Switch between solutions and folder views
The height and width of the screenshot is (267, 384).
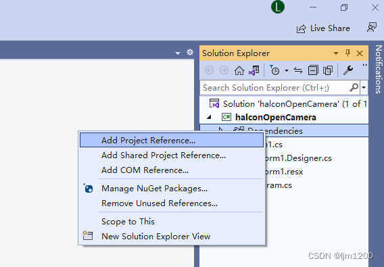tap(254, 70)
